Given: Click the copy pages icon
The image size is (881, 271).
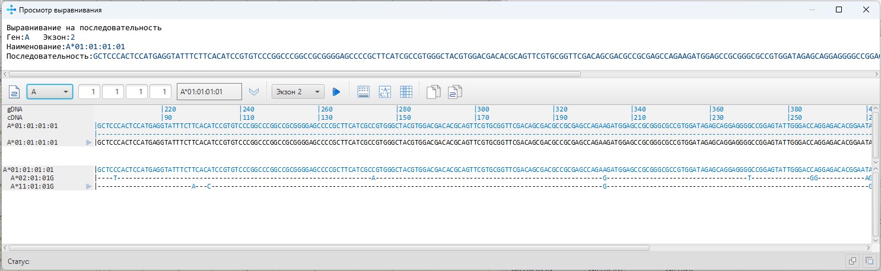Looking at the screenshot, I should tap(434, 92).
